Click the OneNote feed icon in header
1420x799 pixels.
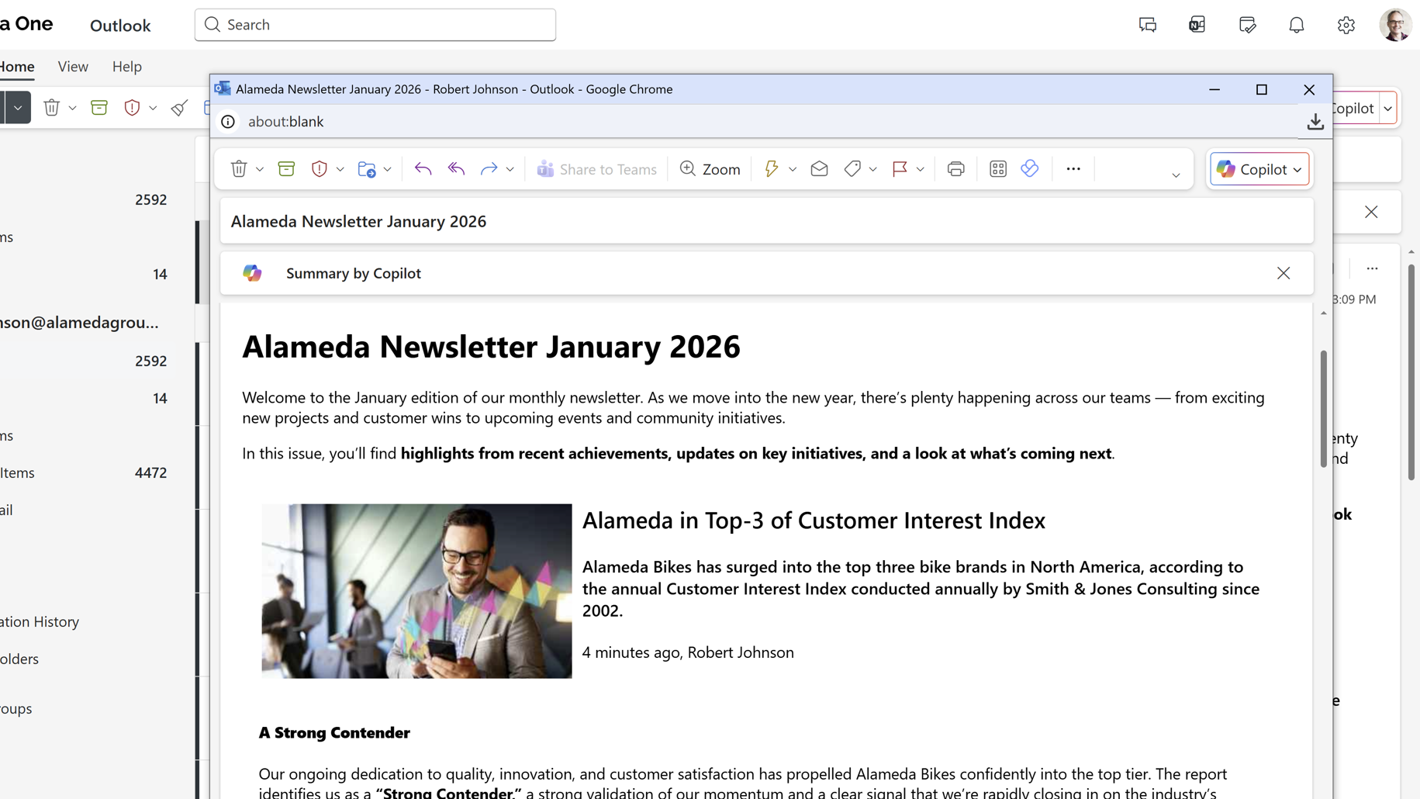1197,25
